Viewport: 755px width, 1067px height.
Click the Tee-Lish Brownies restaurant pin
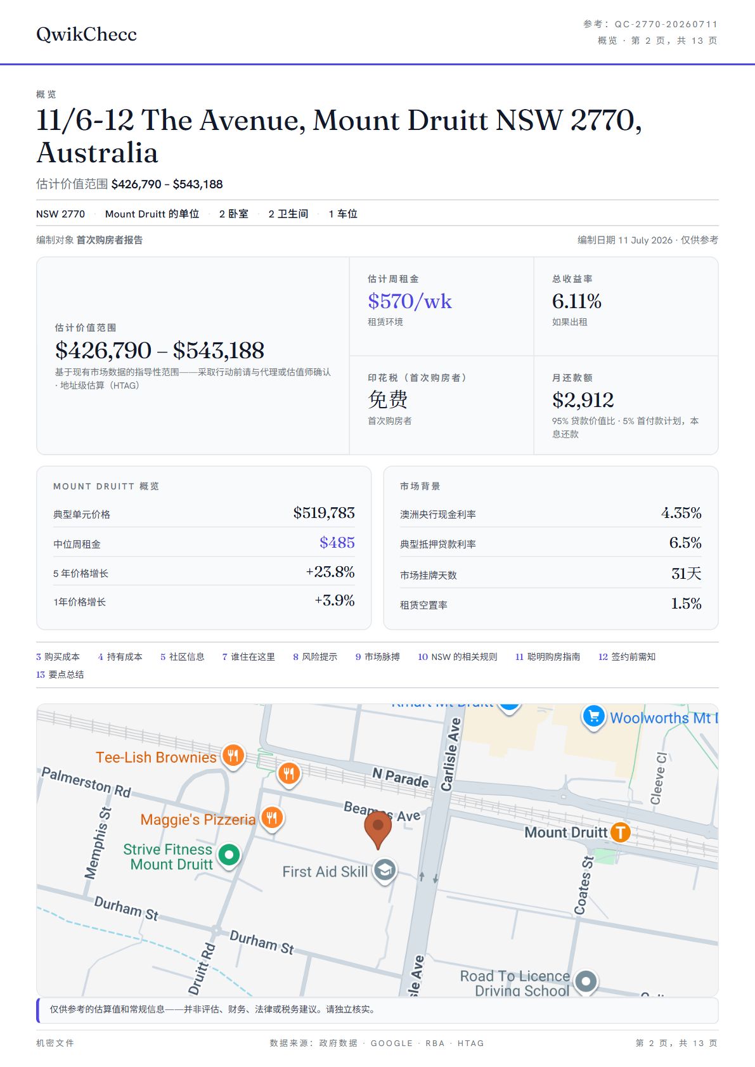coord(233,755)
